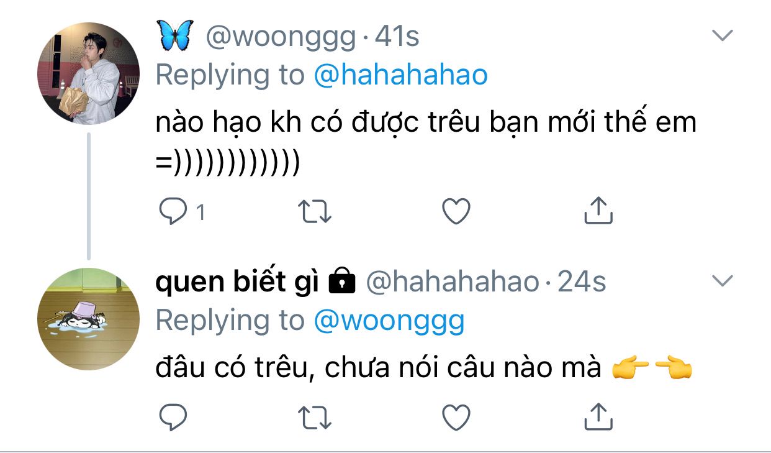Open the @woonggg mention link in second tweet

[389, 321]
